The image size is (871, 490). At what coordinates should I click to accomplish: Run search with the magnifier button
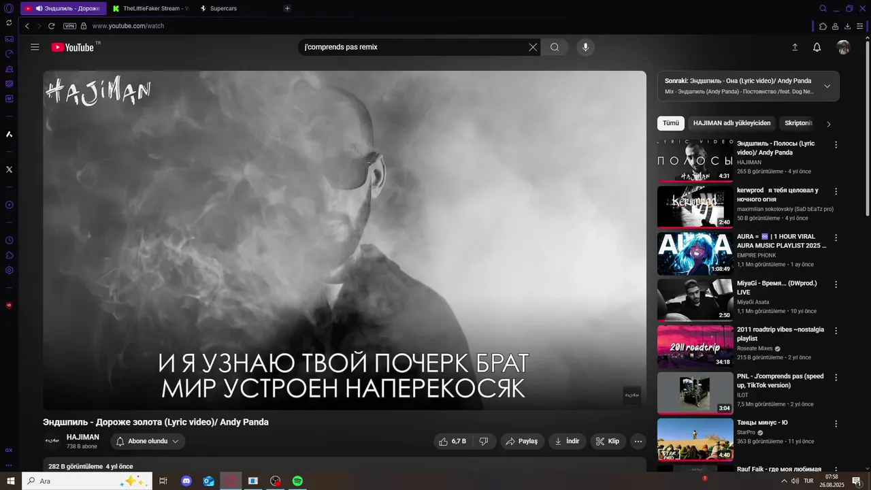(x=555, y=47)
